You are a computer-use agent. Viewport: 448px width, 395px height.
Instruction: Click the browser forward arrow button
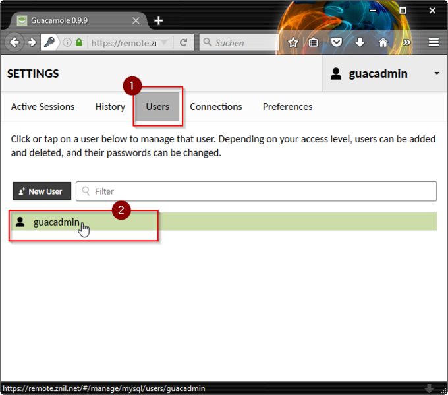tap(32, 42)
